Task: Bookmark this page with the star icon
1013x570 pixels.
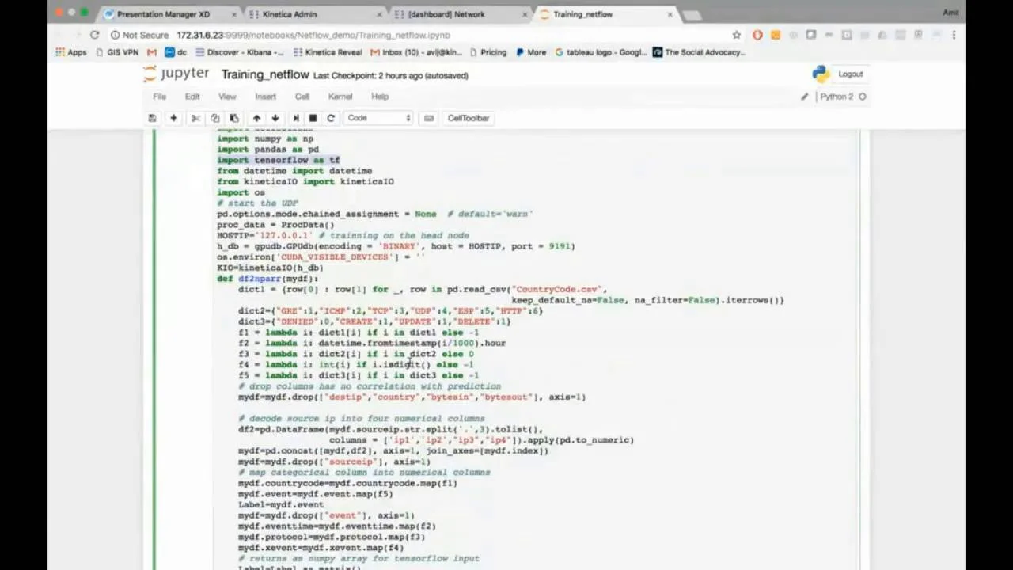Action: click(x=737, y=35)
